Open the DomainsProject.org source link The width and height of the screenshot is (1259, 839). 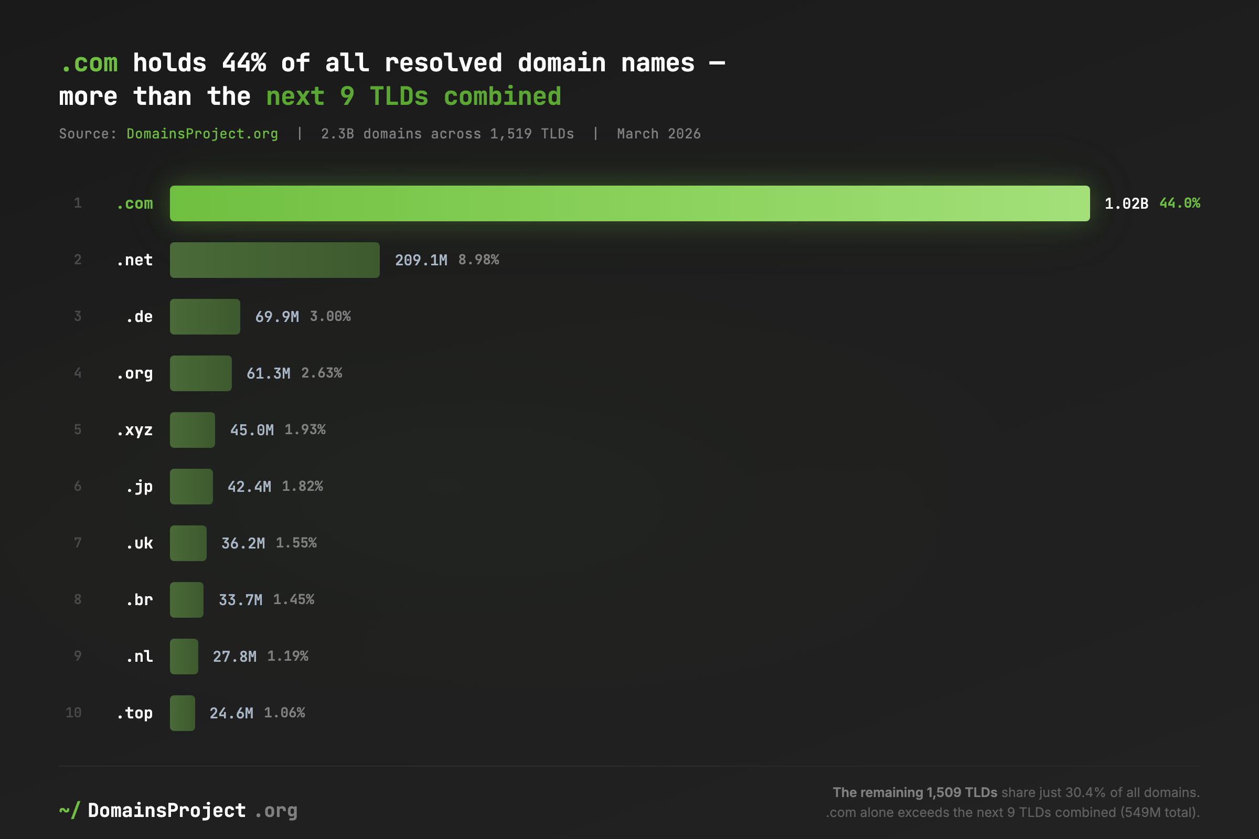point(202,134)
